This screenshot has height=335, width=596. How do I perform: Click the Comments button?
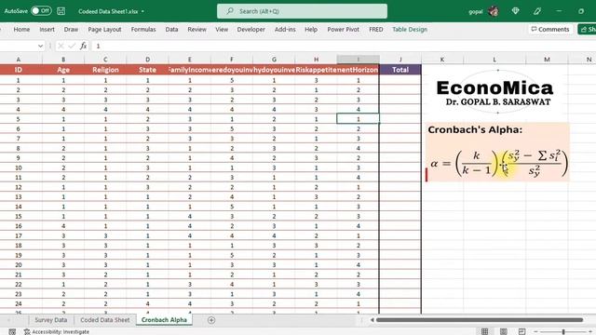click(x=550, y=29)
